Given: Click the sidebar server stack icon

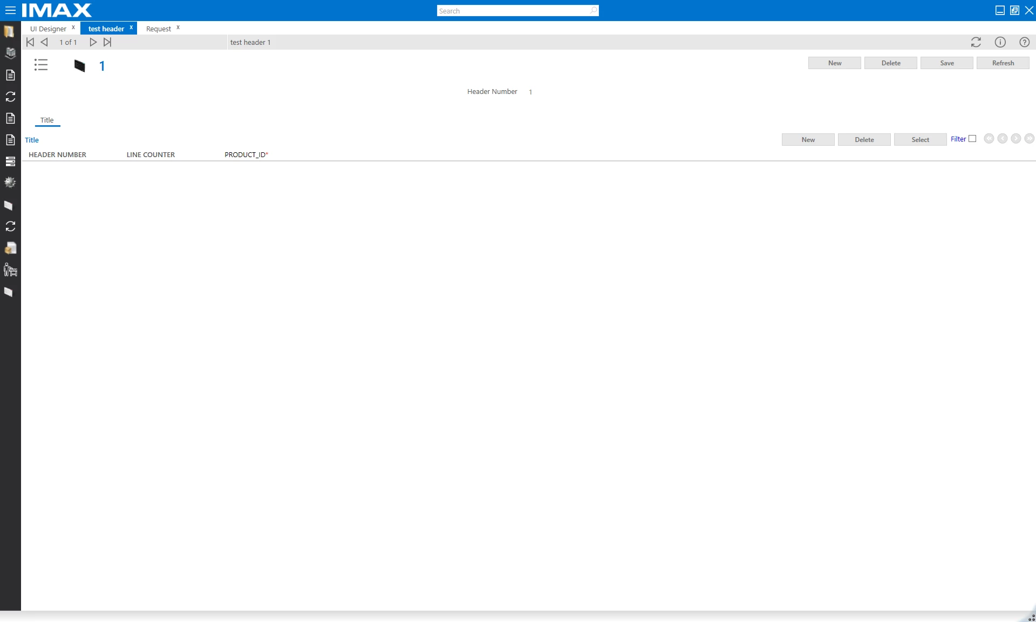Looking at the screenshot, I should pos(10,161).
